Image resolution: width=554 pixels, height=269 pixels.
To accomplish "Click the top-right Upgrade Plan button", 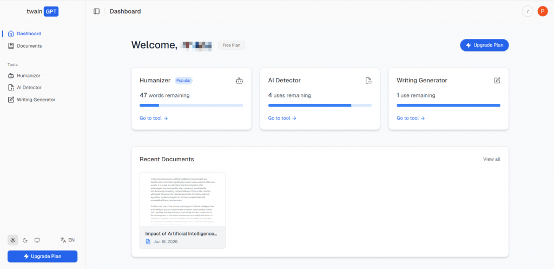I will point(484,45).
